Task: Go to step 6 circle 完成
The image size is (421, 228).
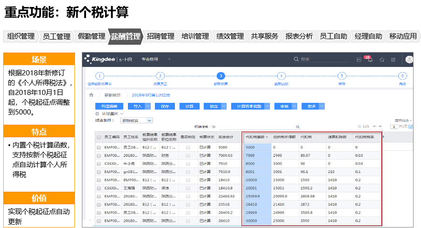Action: tap(402, 76)
